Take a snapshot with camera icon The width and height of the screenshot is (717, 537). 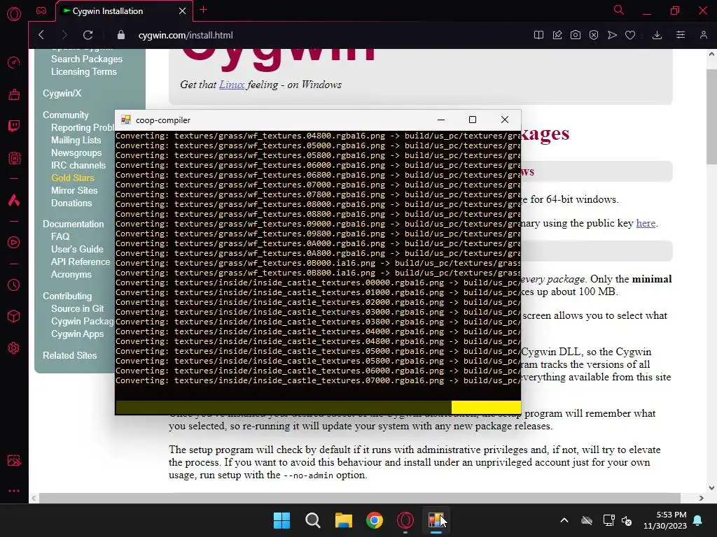(576, 35)
